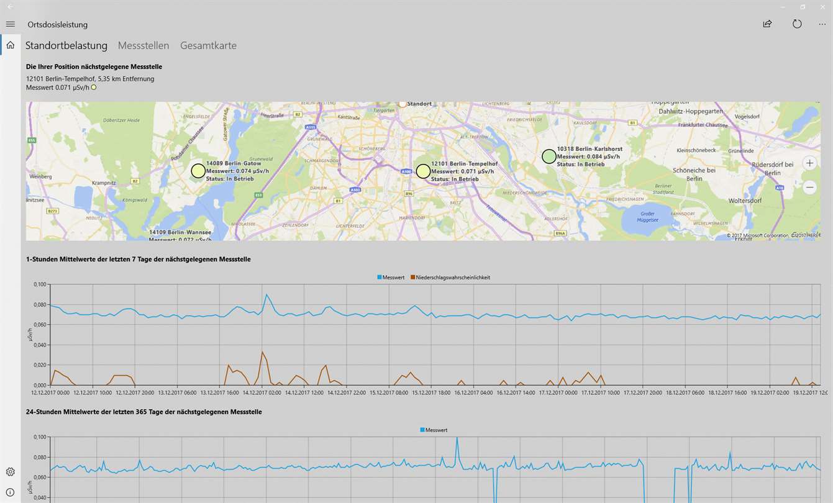
Task: Zoom out on the map
Action: coord(809,187)
